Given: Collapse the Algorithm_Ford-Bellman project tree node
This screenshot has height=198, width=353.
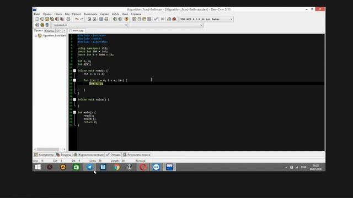Looking at the screenshot, I should 36,36.
